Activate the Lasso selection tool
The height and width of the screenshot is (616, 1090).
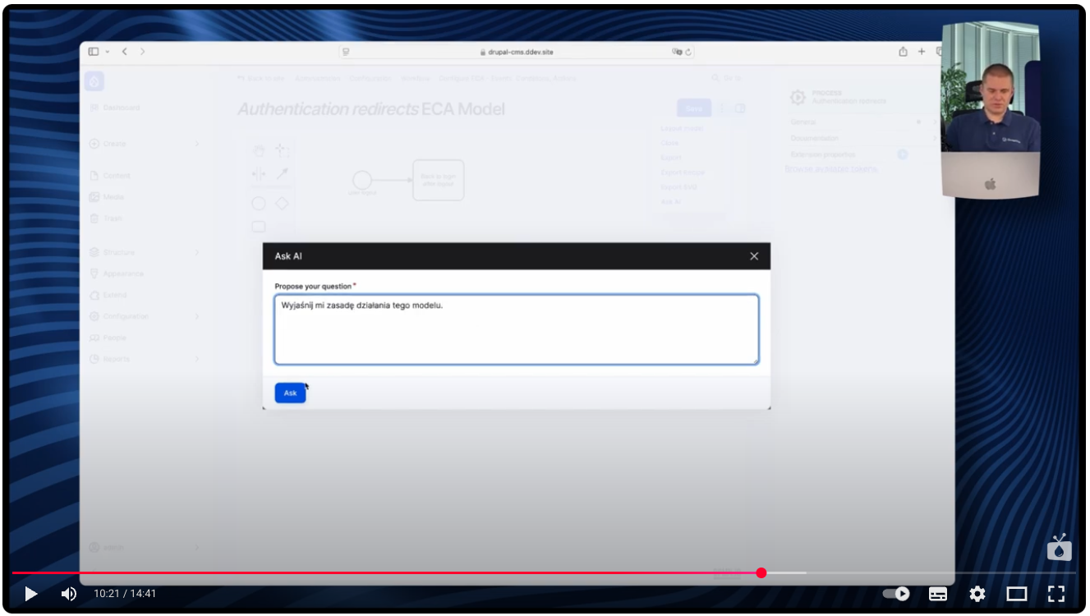coord(283,151)
